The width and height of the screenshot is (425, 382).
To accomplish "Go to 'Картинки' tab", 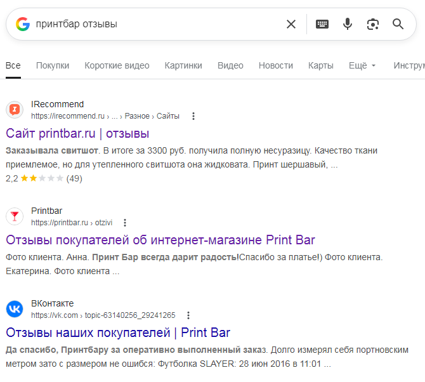I will click(x=183, y=65).
